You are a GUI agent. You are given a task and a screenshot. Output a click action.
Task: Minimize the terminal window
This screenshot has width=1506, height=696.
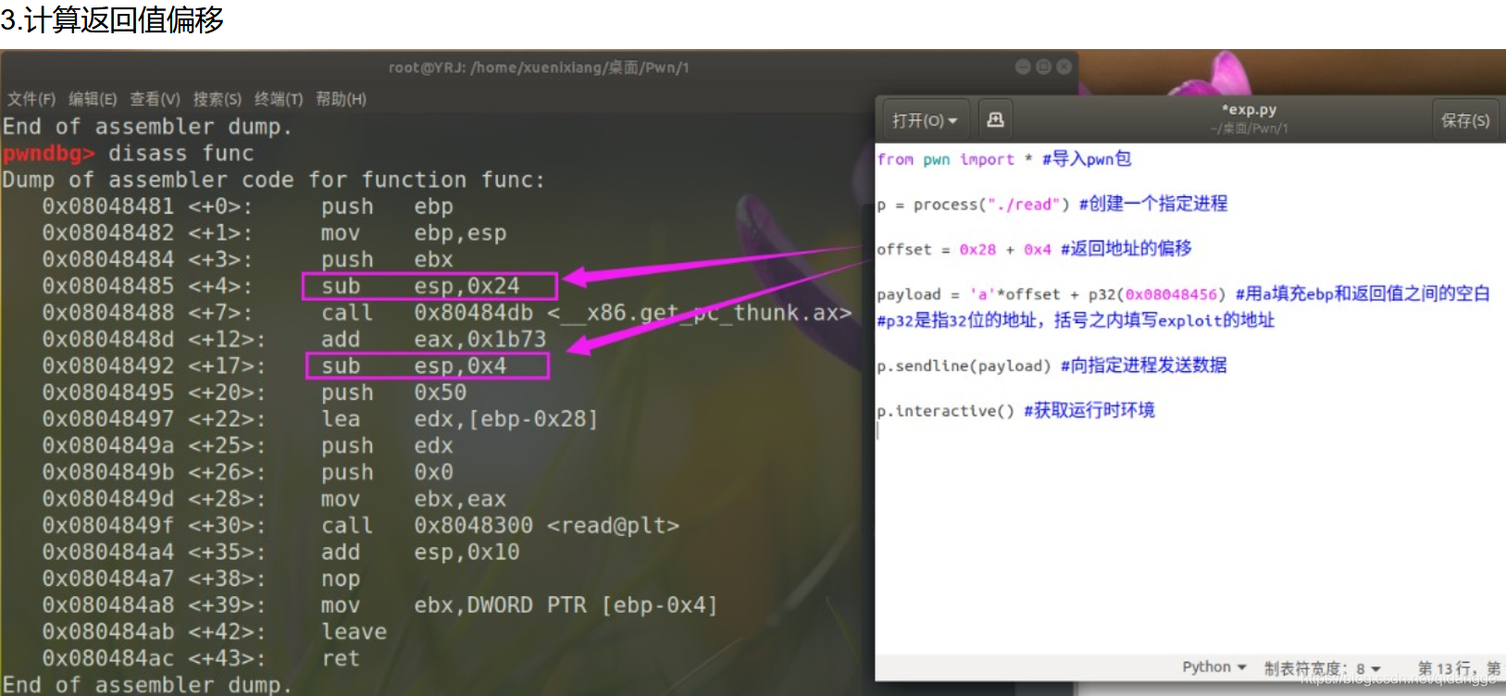click(1023, 67)
